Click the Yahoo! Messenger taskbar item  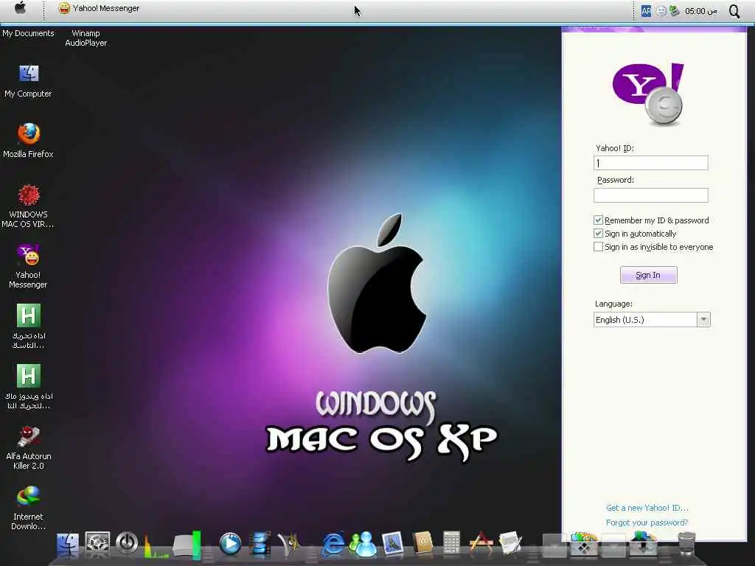pos(99,8)
